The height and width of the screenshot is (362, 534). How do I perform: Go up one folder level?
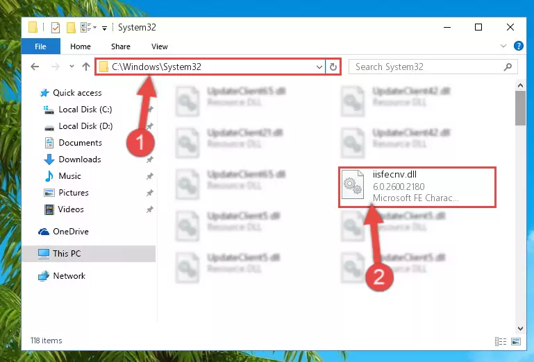[x=86, y=67]
